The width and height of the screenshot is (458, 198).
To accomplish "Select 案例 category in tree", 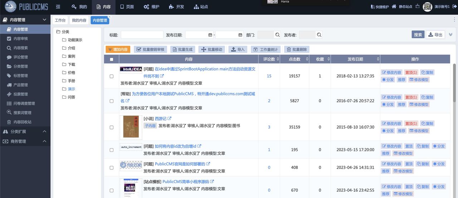I will 69,56.
